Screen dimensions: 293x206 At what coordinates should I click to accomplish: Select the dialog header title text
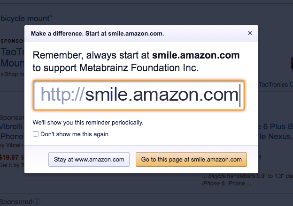coord(97,34)
